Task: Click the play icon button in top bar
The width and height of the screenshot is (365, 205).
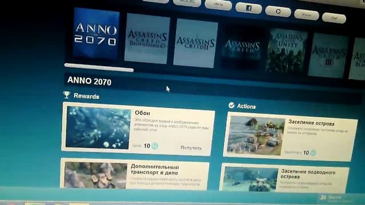Action: (x=278, y=11)
